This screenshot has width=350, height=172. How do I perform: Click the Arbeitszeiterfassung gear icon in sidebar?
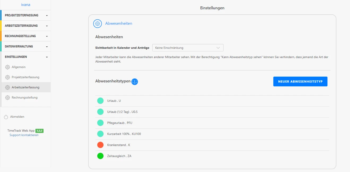[x=8, y=87]
